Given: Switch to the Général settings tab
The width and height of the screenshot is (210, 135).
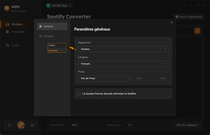Looking at the screenshot, I should point(52,26).
